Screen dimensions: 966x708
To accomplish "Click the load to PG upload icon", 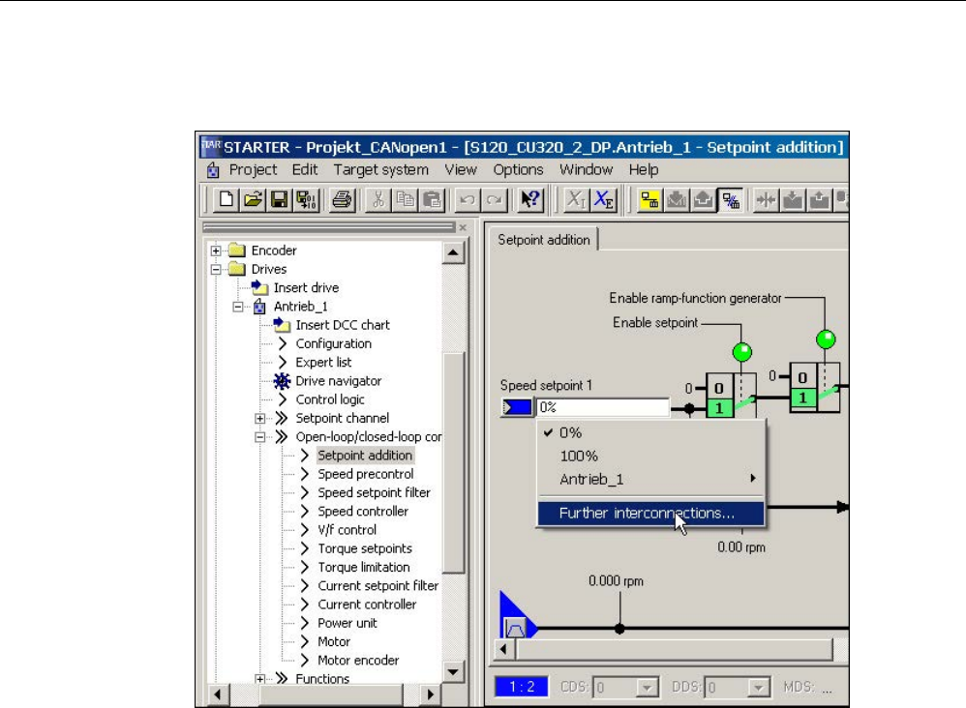I will 703,199.
